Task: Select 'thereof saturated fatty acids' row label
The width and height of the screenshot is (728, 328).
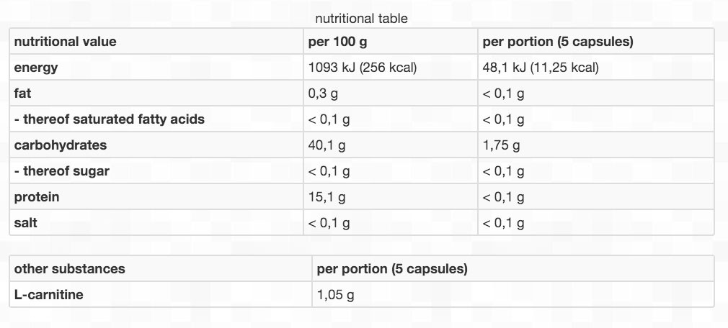Action: click(110, 119)
